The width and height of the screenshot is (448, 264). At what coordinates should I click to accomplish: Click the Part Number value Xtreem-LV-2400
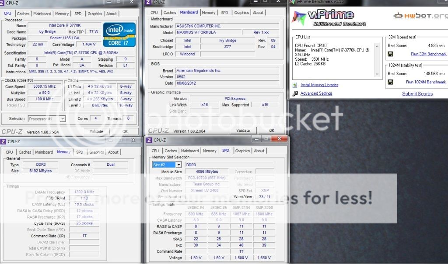pyautogui.click(x=206, y=190)
